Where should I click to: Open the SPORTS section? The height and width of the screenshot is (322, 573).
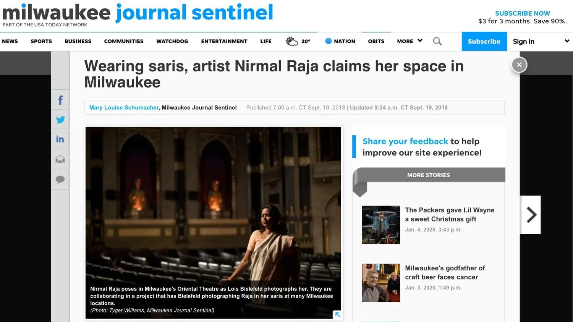coord(41,41)
